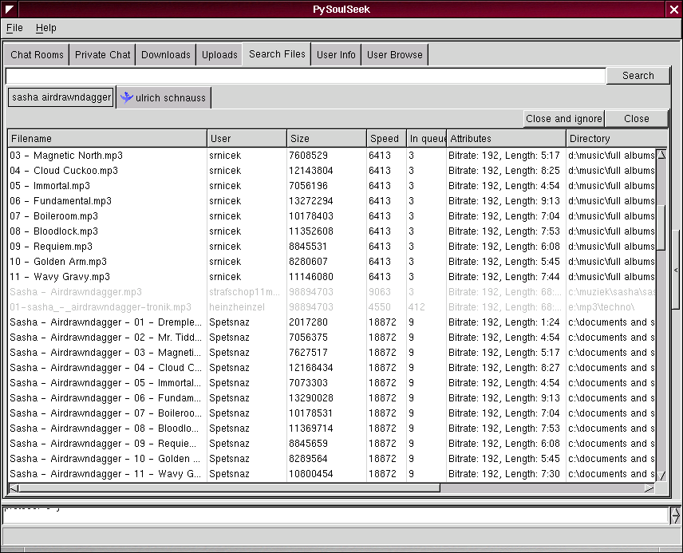Image resolution: width=683 pixels, height=553 pixels.
Task: Sort by Directory column header
Action: 616,139
